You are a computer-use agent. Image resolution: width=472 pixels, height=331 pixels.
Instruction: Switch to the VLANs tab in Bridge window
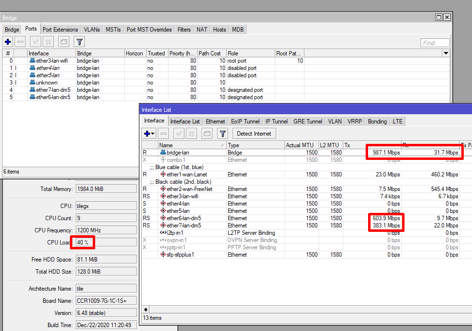[91, 30]
